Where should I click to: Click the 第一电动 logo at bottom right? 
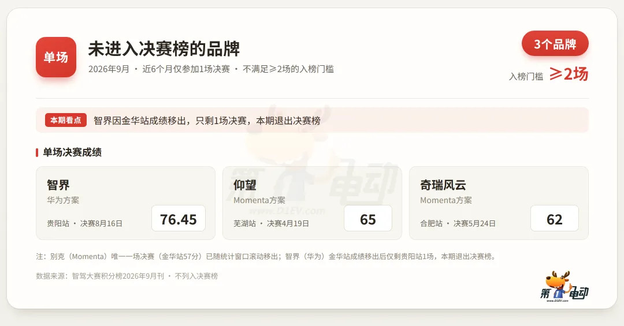(564, 287)
